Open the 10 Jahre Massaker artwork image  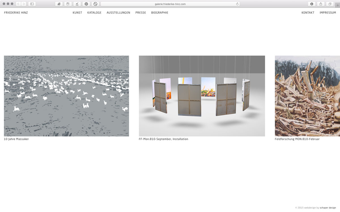66,96
